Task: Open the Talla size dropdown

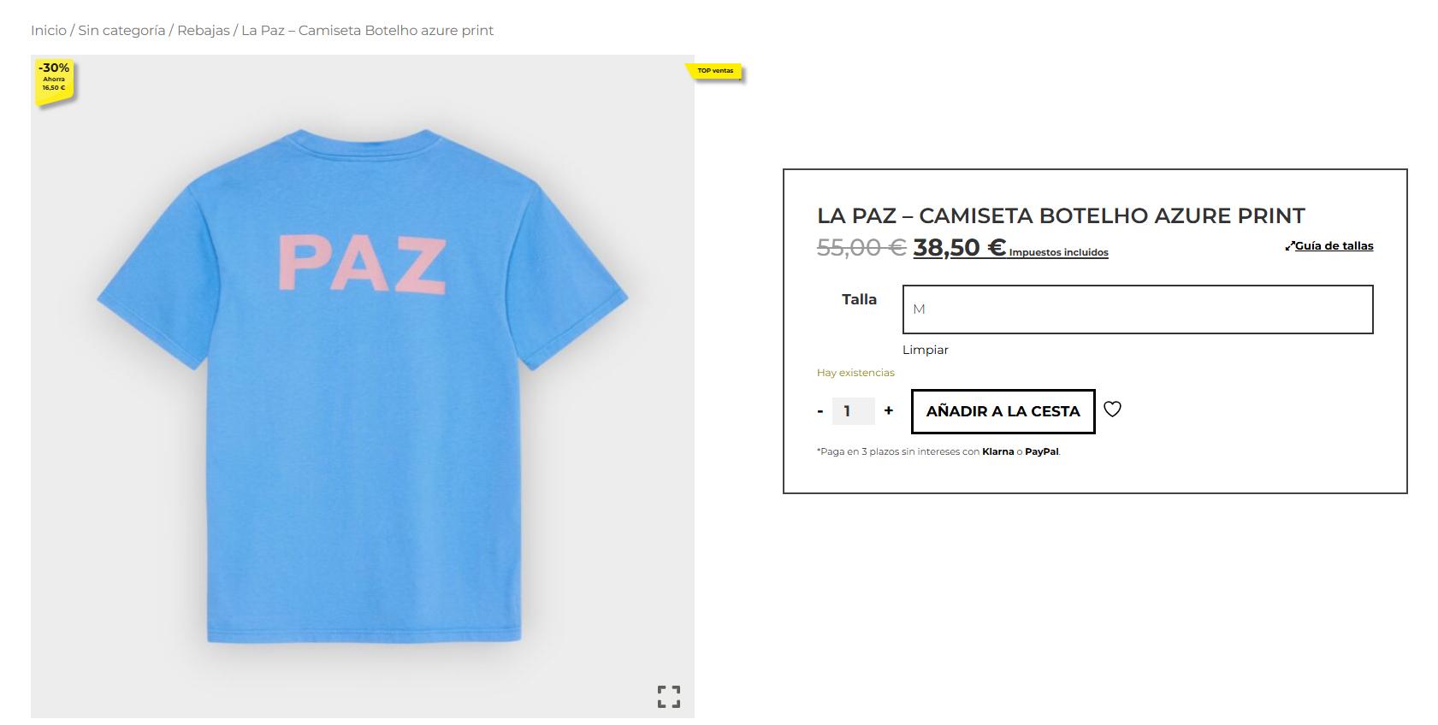Action: pos(1138,309)
